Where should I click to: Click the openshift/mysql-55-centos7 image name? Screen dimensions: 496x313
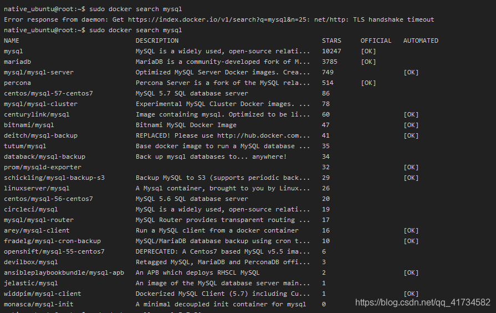point(54,251)
